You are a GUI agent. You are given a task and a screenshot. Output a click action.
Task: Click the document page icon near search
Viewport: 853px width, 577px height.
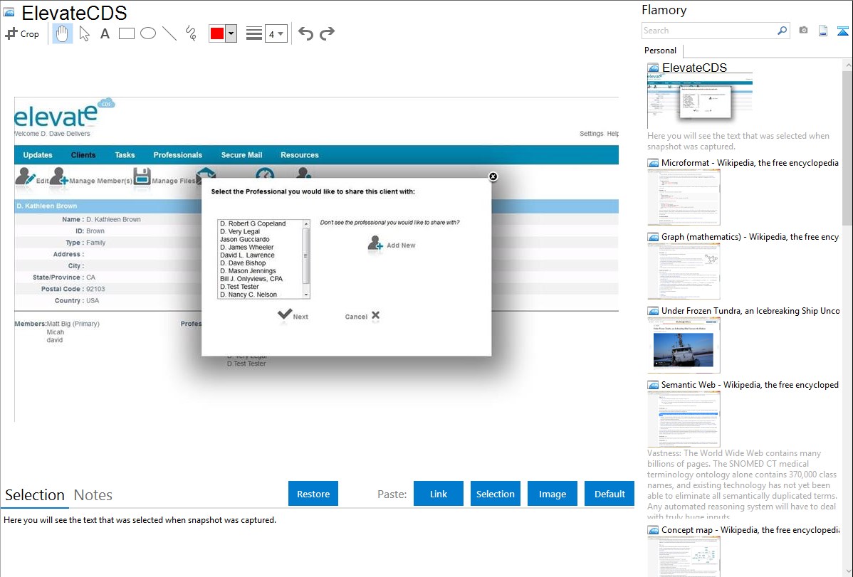click(823, 31)
